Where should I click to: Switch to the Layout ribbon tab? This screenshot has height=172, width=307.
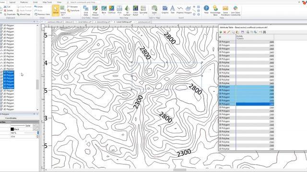click(12, 2)
